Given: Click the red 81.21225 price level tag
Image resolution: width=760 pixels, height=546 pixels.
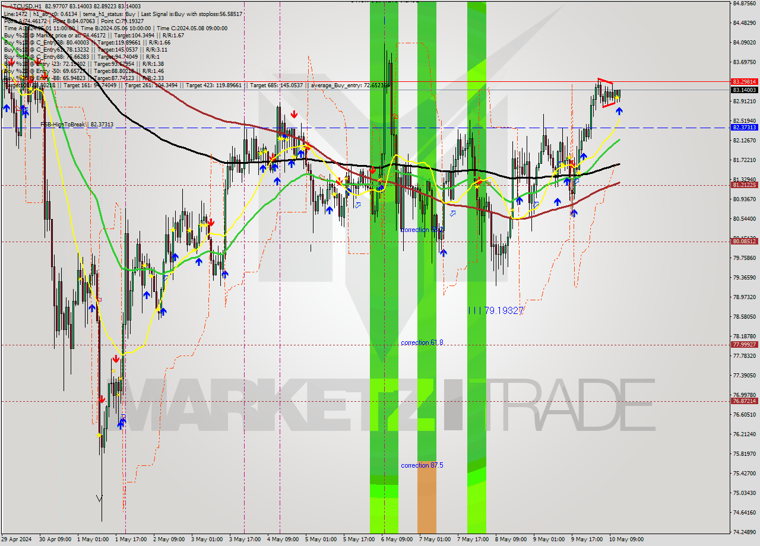Looking at the screenshot, I should [x=744, y=185].
